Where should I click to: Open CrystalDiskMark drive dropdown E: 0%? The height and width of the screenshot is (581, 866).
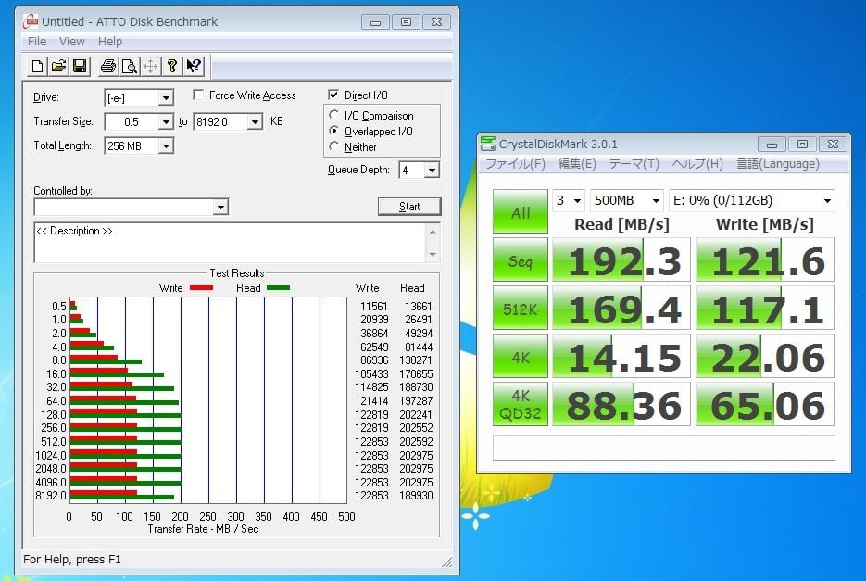(752, 200)
